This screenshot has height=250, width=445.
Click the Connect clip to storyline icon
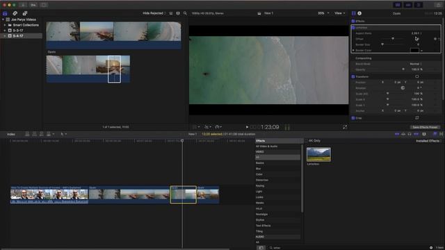click(x=27, y=134)
